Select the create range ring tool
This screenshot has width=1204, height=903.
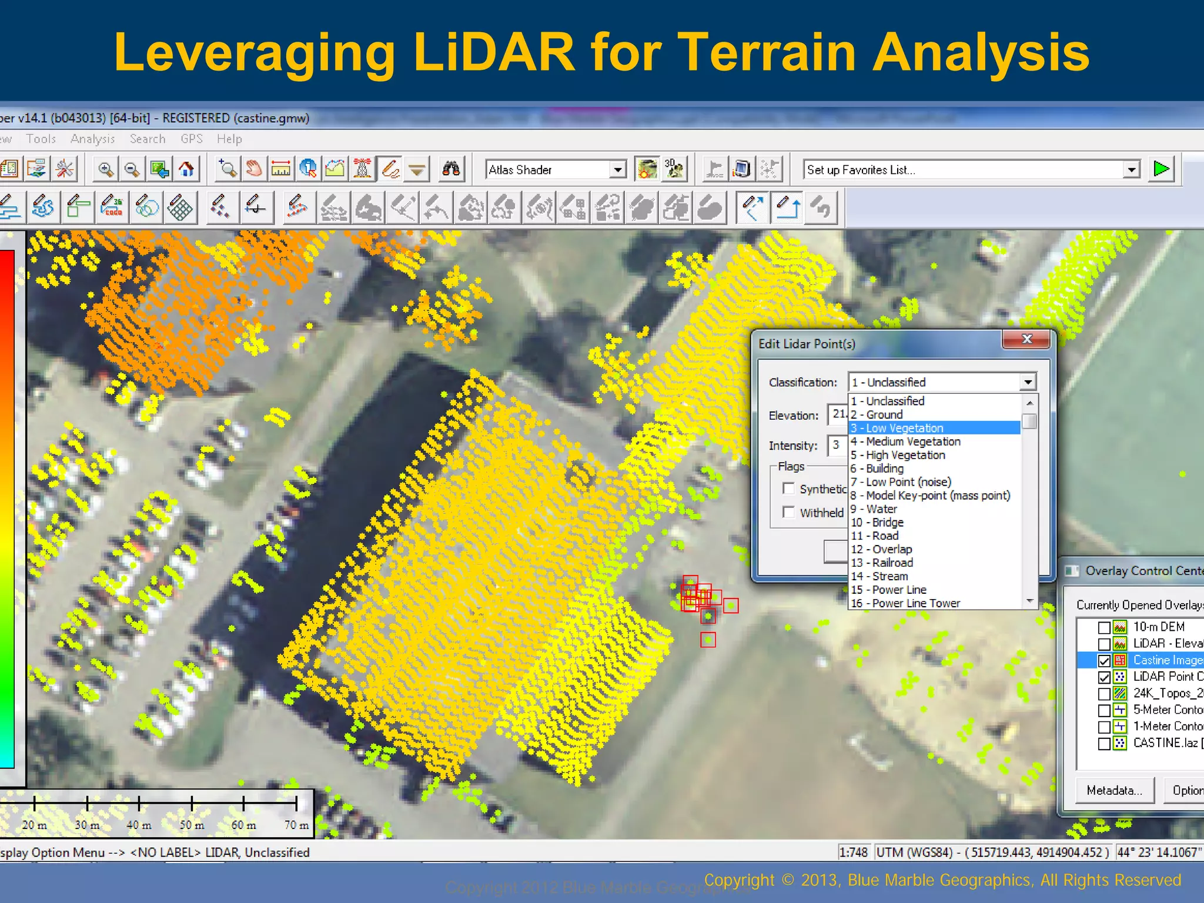(x=146, y=208)
